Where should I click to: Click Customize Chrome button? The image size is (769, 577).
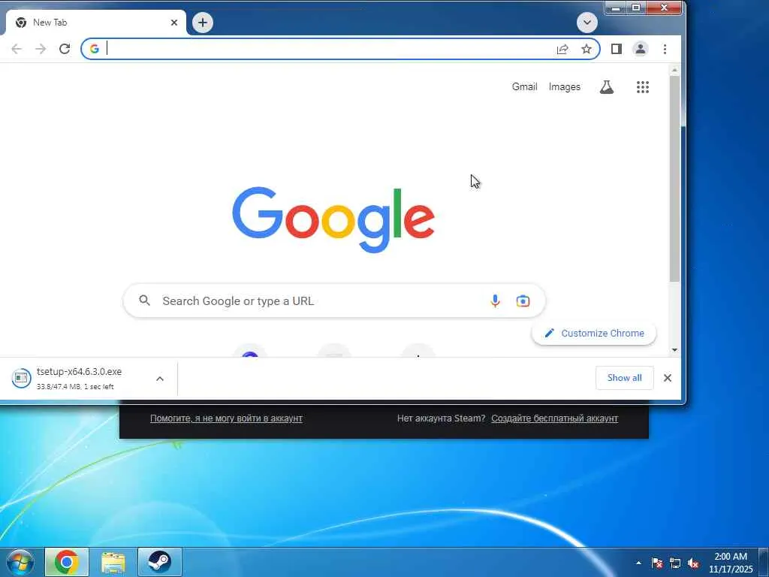click(x=593, y=333)
